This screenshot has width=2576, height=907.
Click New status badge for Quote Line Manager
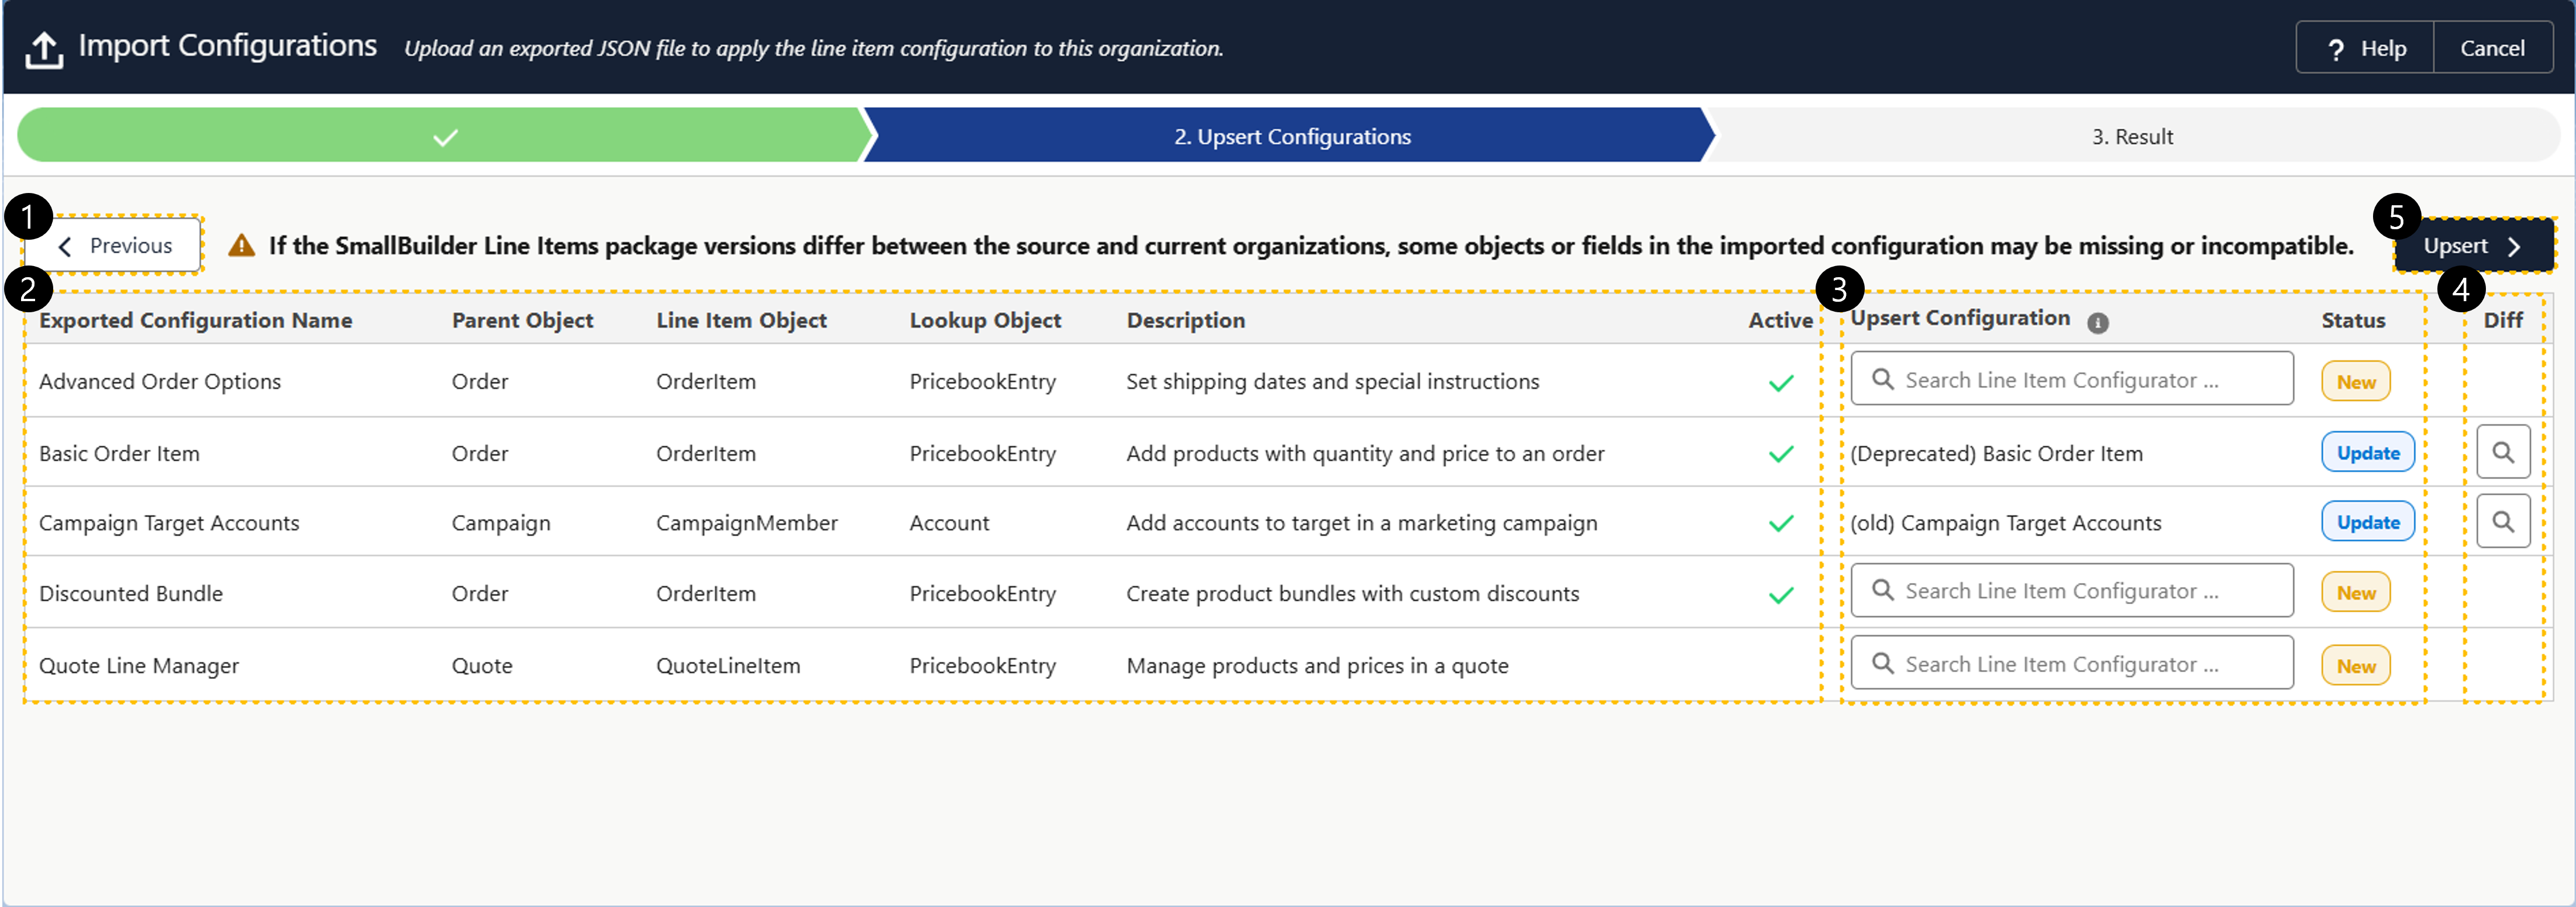click(2355, 666)
